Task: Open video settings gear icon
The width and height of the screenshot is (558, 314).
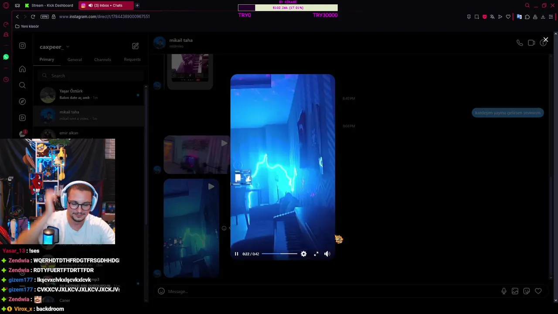Action: [304, 254]
